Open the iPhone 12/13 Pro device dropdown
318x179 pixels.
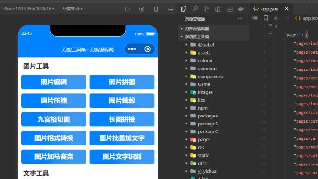pyautogui.click(x=28, y=9)
